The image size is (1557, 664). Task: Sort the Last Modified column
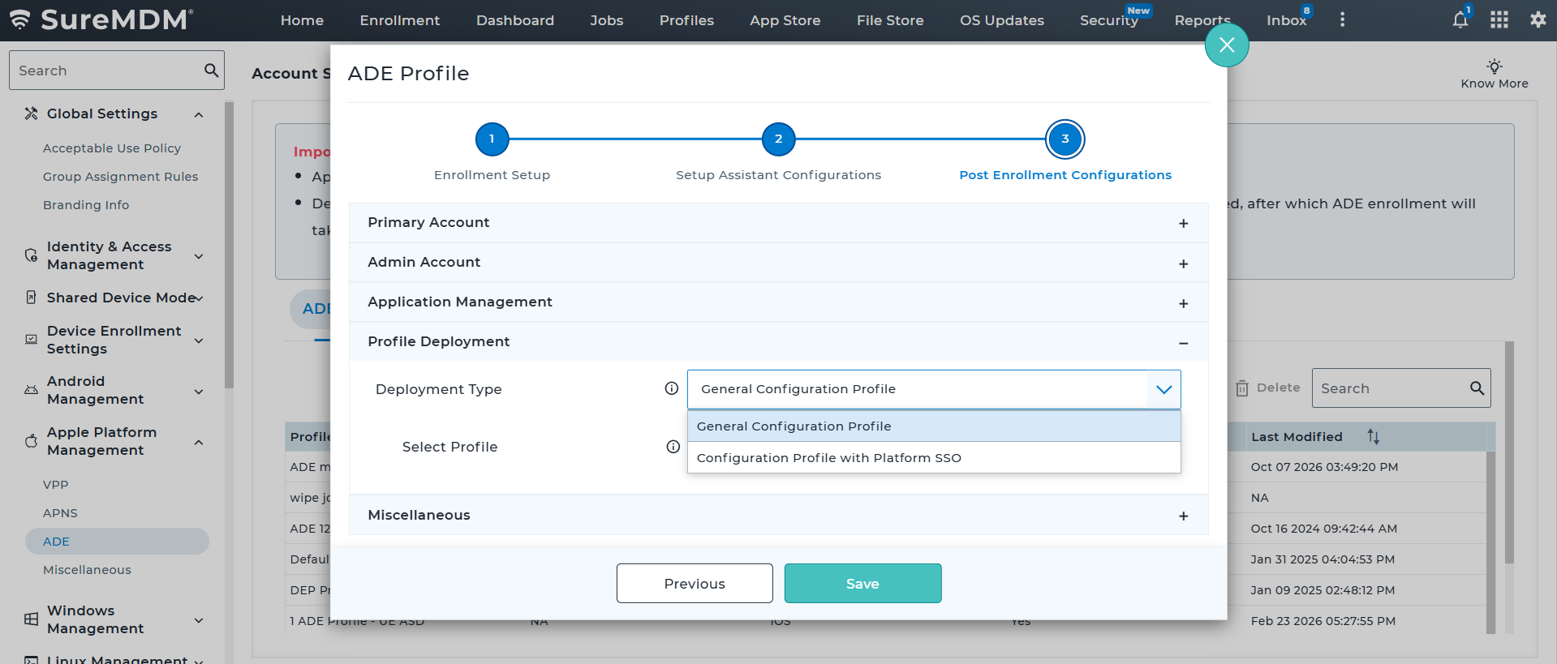1373,436
